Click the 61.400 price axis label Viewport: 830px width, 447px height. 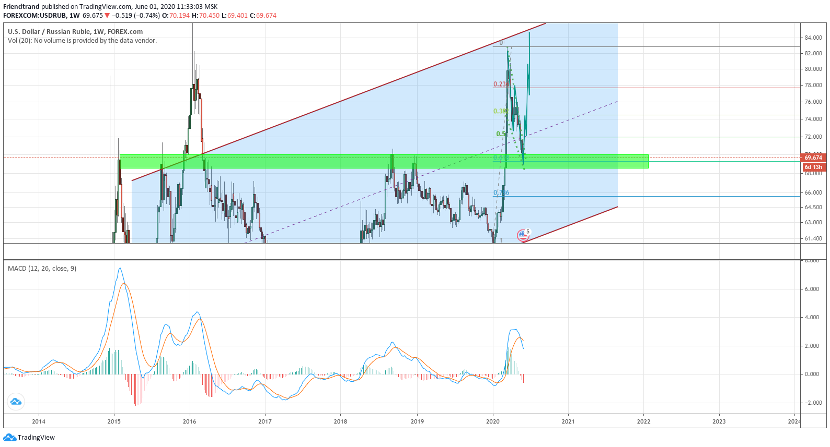tap(813, 238)
